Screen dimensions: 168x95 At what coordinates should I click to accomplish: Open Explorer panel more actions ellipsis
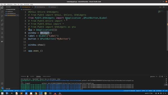17,7
